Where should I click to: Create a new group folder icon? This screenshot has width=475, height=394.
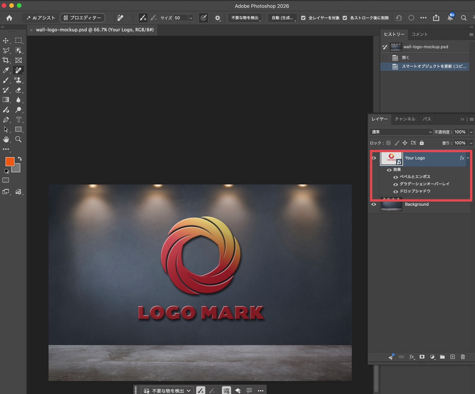[x=442, y=357]
